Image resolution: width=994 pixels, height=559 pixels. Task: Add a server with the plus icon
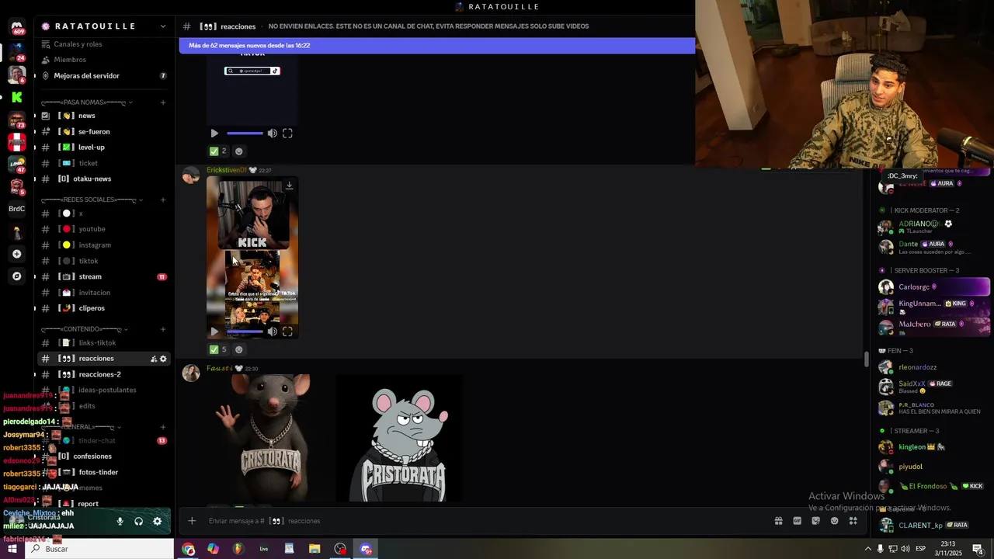[16, 254]
